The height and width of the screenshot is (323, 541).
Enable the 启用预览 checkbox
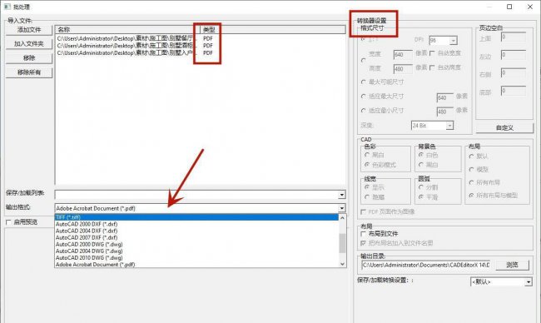coord(8,222)
